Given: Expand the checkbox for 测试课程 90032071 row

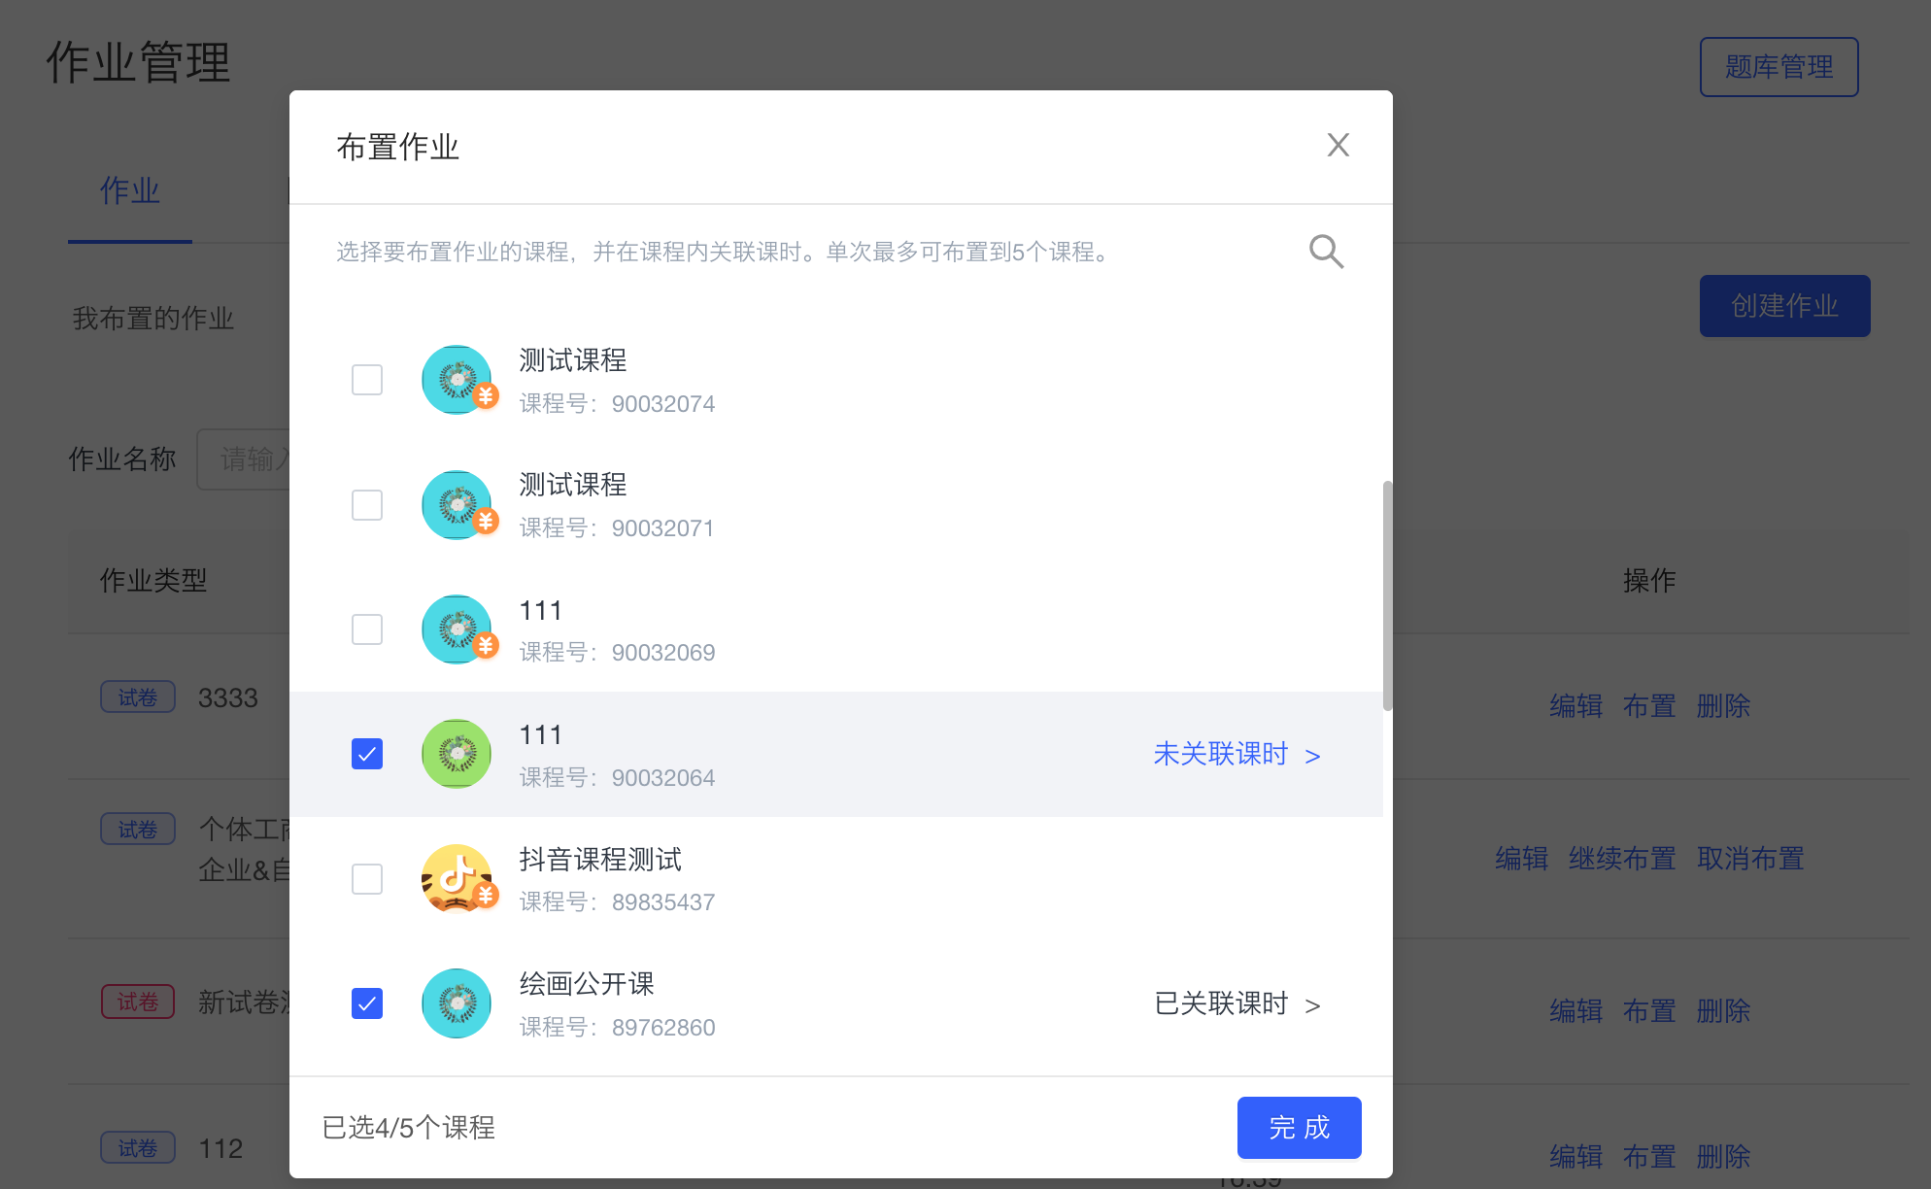Looking at the screenshot, I should click(x=366, y=504).
